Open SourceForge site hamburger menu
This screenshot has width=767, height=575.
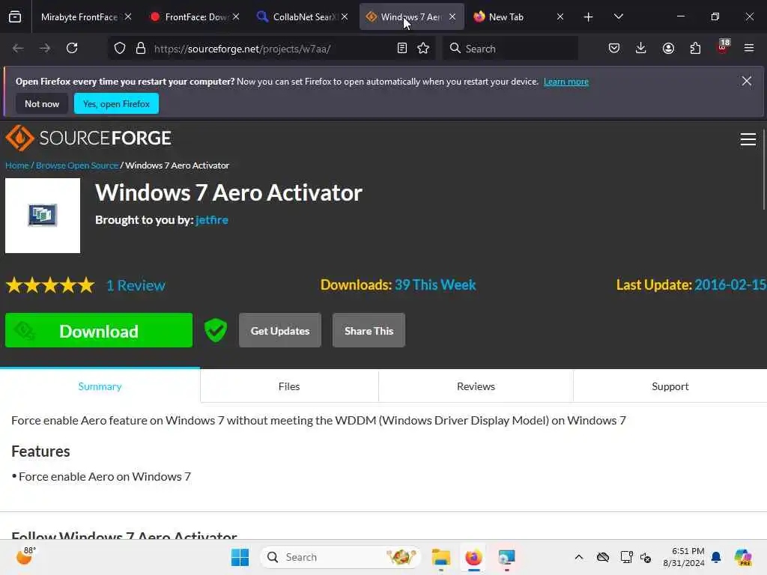pyautogui.click(x=748, y=139)
